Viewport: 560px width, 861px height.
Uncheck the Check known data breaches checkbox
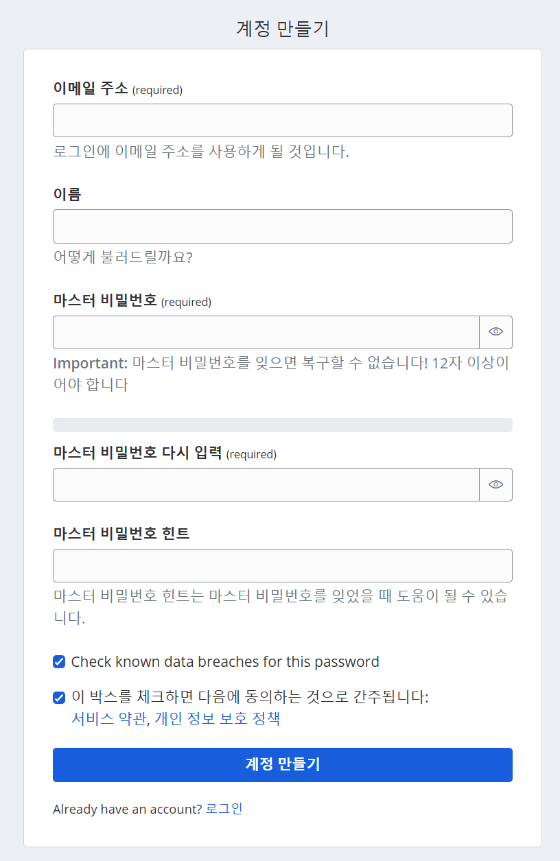59,662
